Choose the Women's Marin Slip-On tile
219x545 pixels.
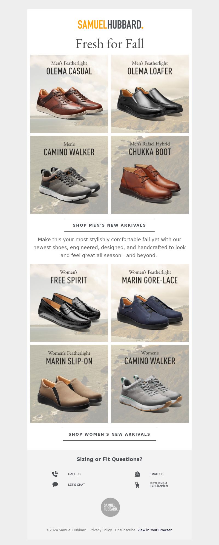pos(69,384)
